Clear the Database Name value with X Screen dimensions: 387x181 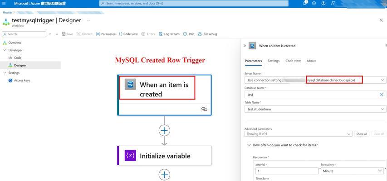[x=382, y=95]
